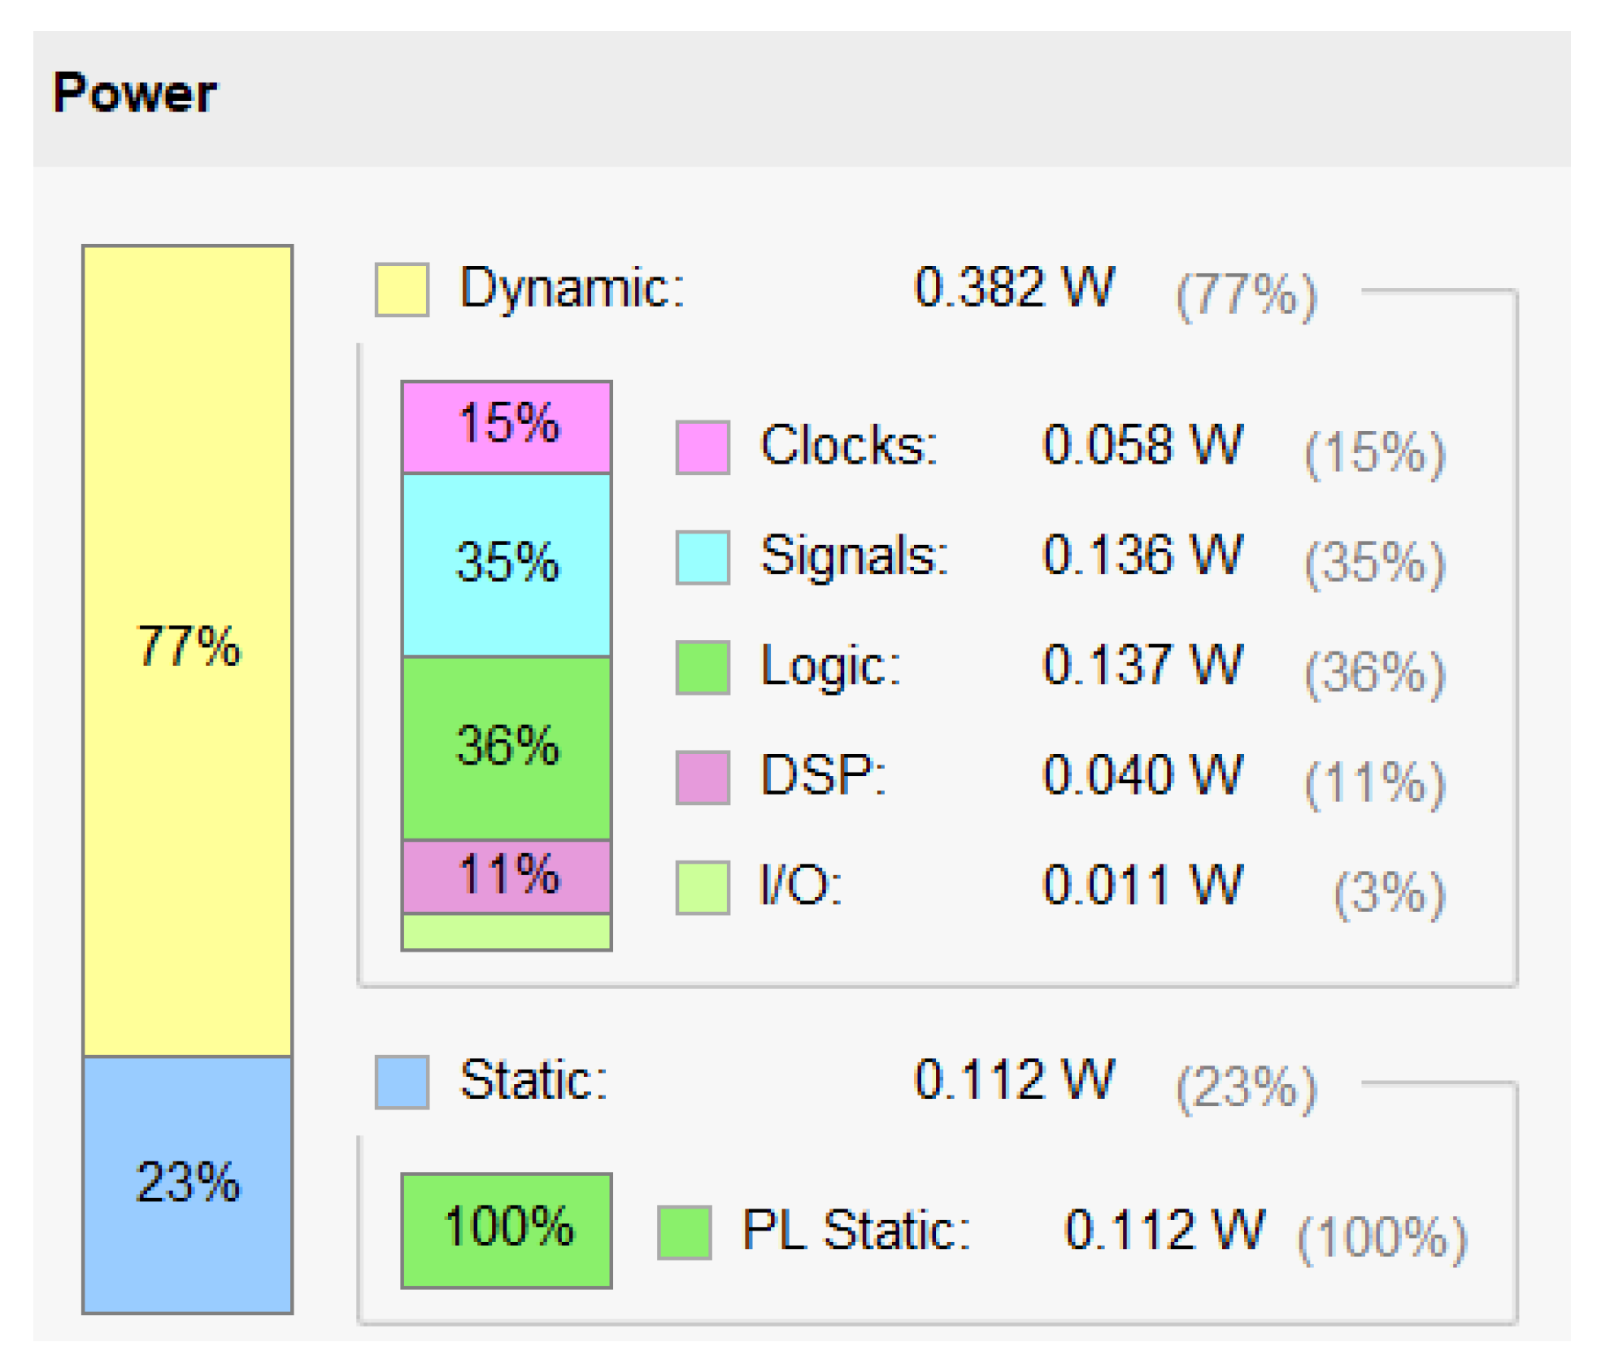Click the light green I/O legend swatch
This screenshot has height=1368, width=1610.
[x=703, y=888]
